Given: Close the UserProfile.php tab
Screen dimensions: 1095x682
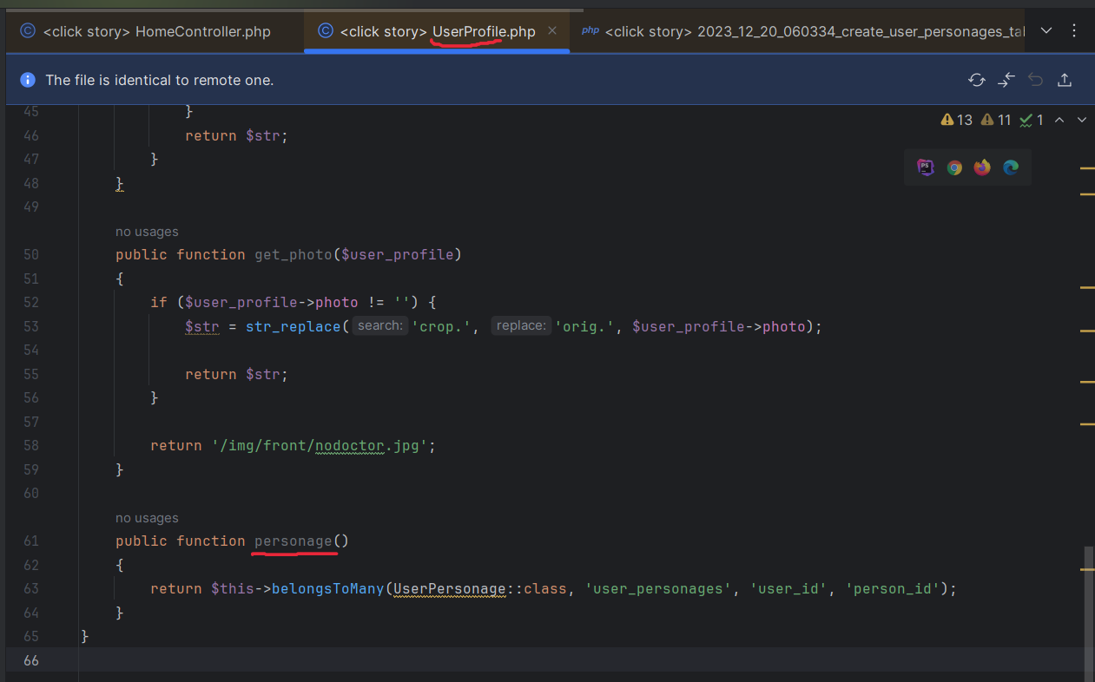Looking at the screenshot, I should pos(552,31).
